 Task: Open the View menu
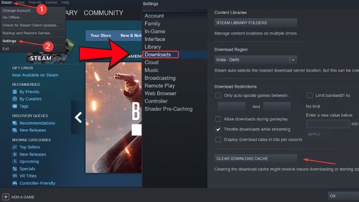(x=21, y=2)
